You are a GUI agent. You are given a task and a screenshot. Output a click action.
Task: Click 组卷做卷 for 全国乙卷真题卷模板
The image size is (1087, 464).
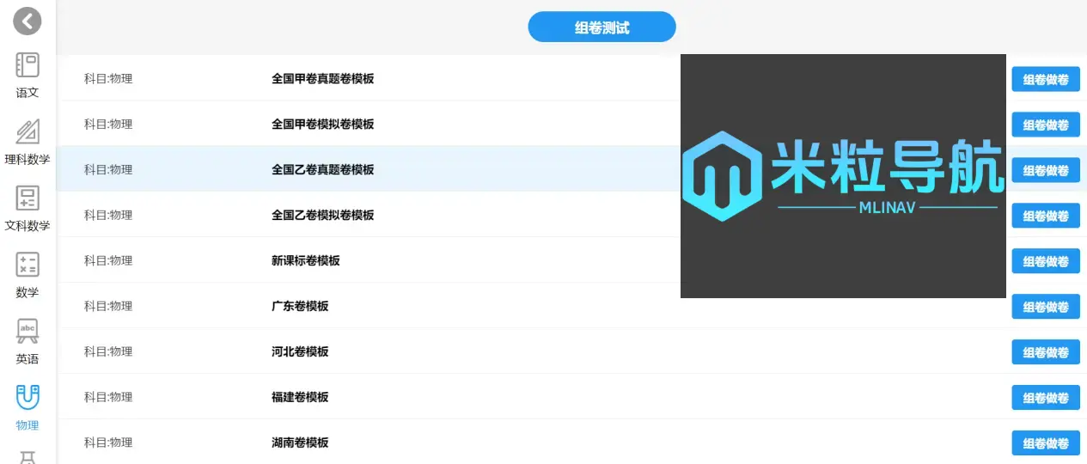[1046, 171]
